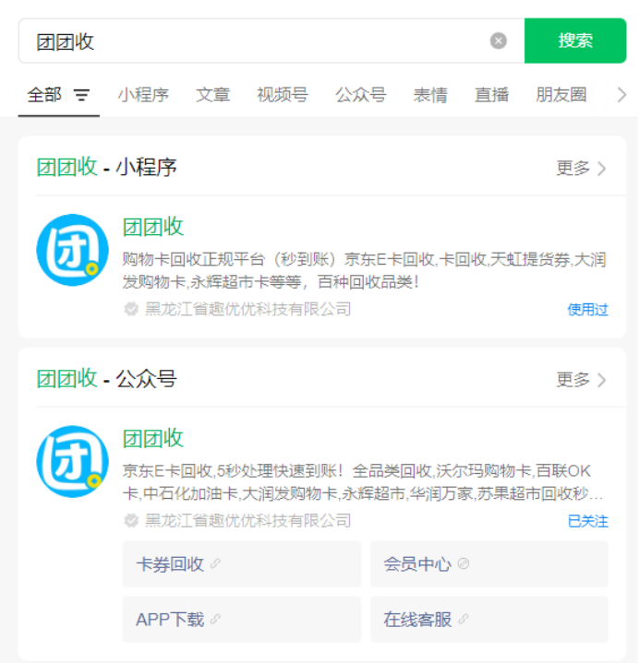Open the filter icon next to 全部

[x=82, y=95]
